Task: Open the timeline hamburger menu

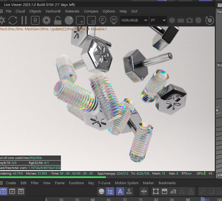Action: pyautogui.click(x=1, y=183)
